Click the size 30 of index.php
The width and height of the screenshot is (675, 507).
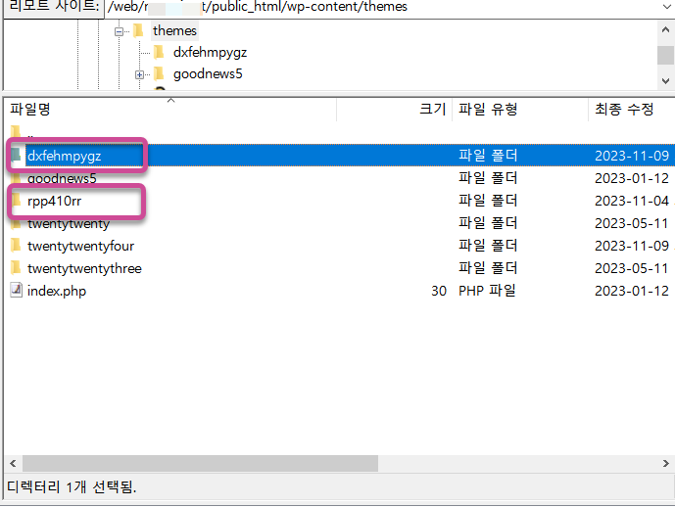(x=439, y=291)
